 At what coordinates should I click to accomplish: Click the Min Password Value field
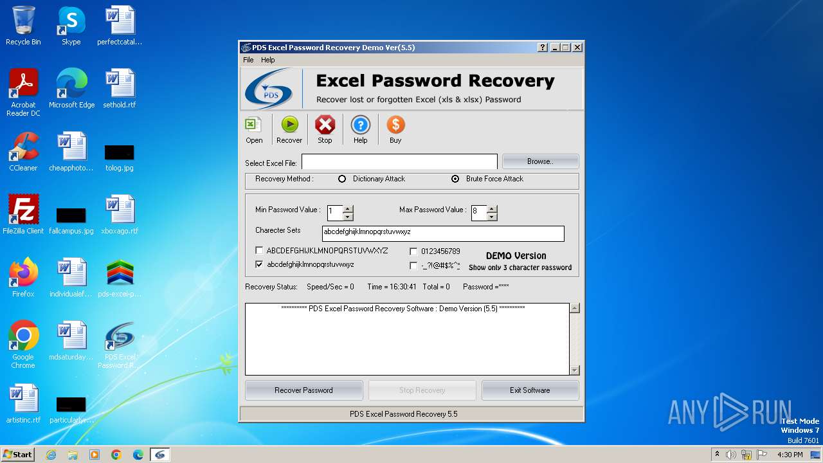point(335,213)
